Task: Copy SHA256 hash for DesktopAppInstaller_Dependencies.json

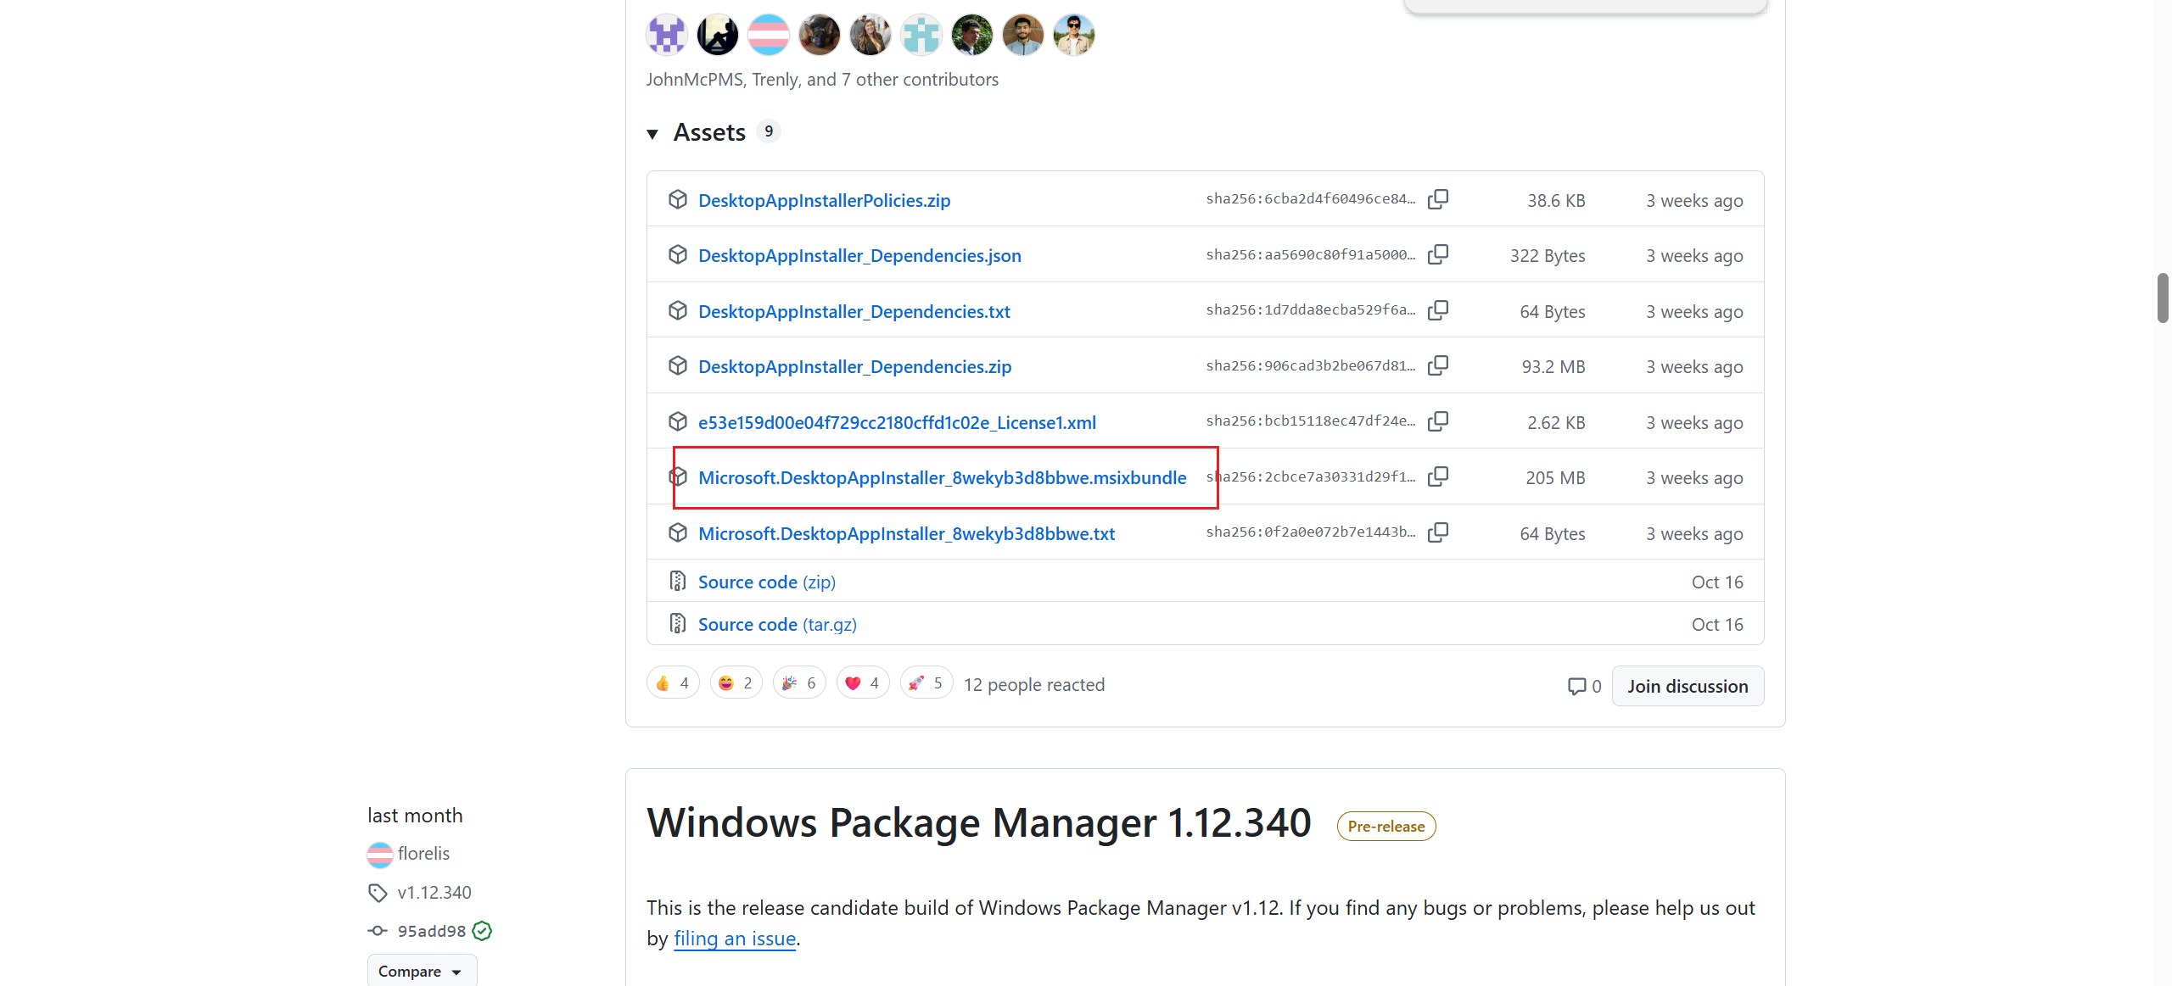Action: click(x=1437, y=254)
